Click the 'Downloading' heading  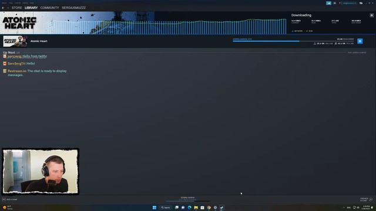coord(301,15)
